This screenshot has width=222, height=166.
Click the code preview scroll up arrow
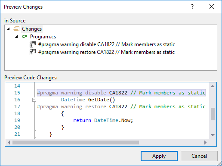[x=213, y=86]
